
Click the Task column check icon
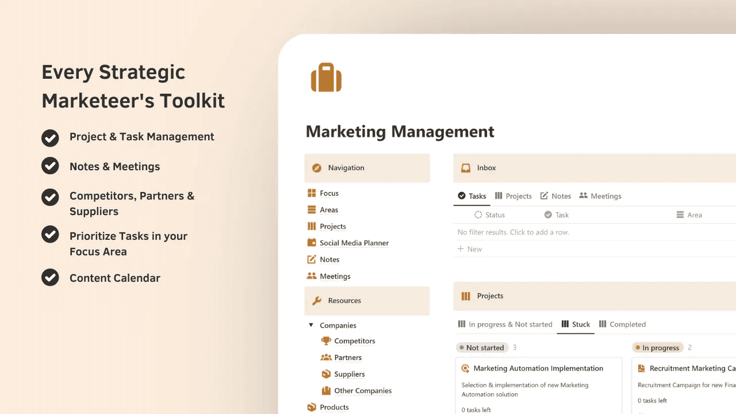tap(548, 215)
